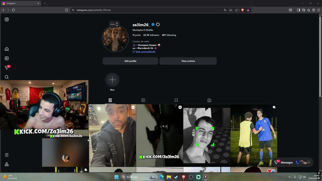Open the browser main menu

point(318,10)
